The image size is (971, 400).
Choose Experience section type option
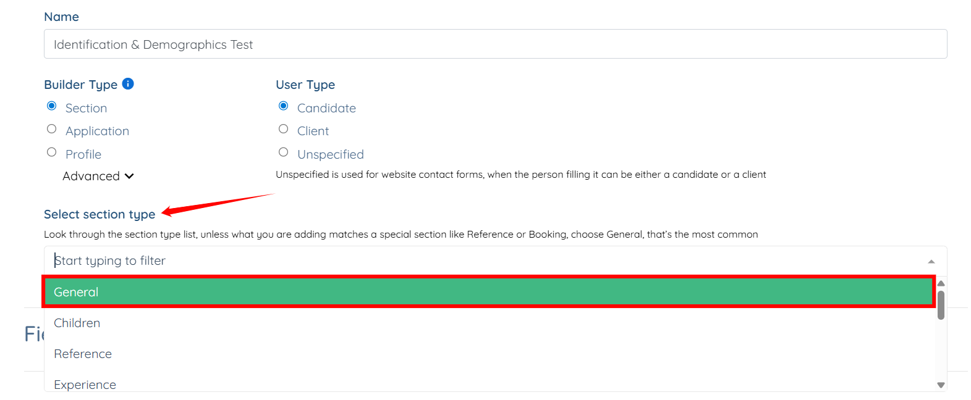(85, 384)
